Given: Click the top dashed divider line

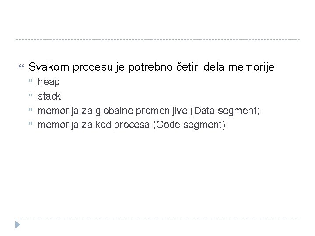Looking at the screenshot, I should 157,40.
